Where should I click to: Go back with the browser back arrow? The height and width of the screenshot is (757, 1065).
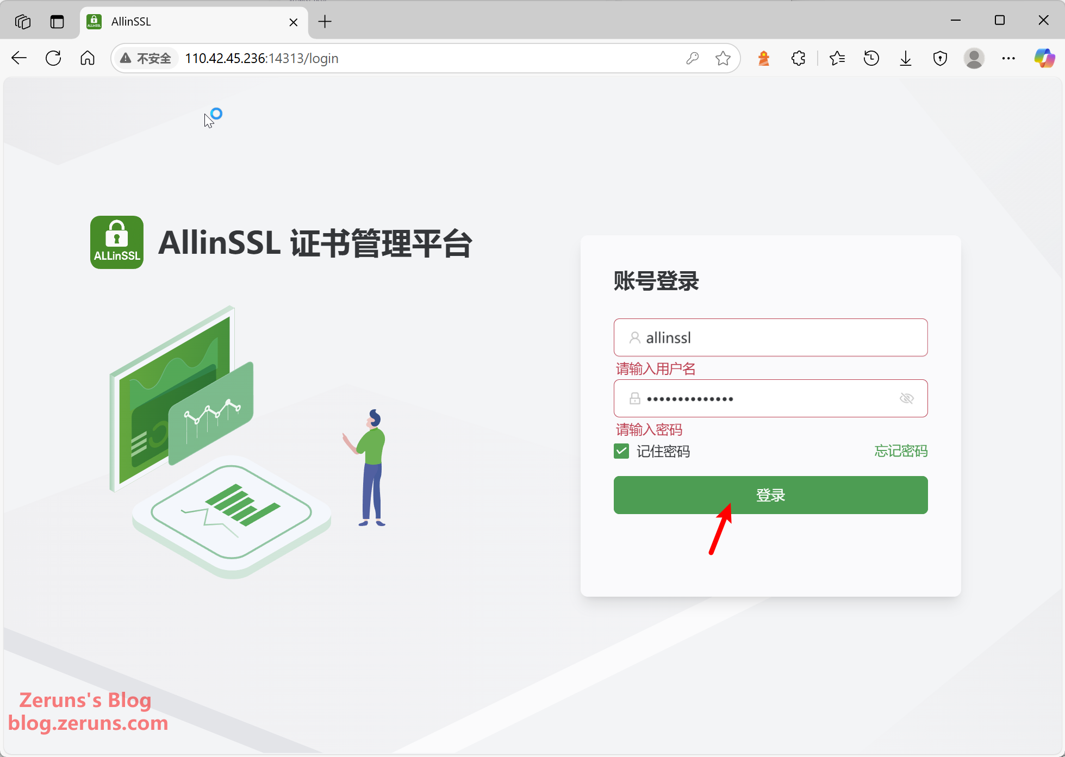pos(19,58)
